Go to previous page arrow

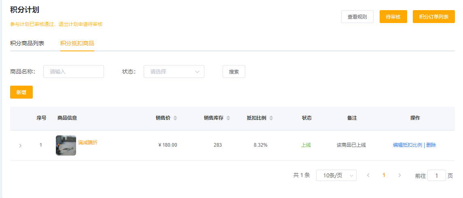pyautogui.click(x=368, y=175)
